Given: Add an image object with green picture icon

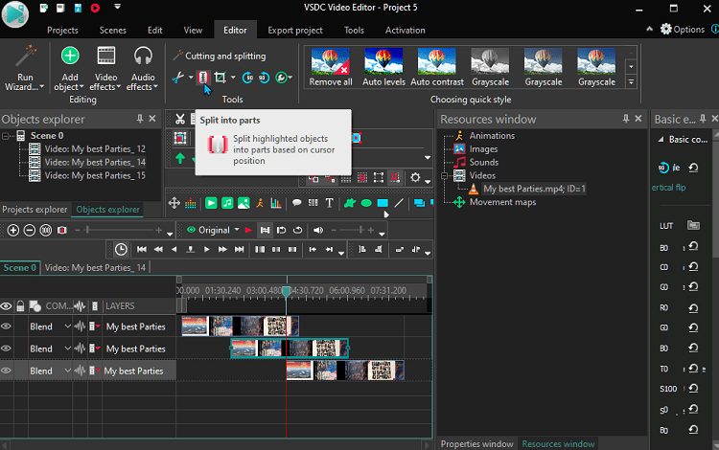Looking at the screenshot, I should coord(244,203).
